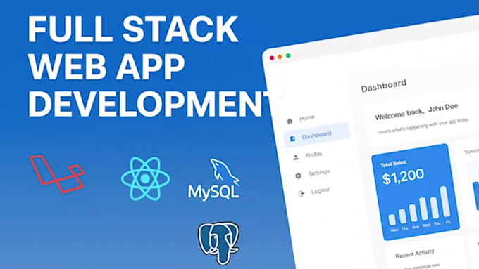Click the Home house icon in the sidebar
Image resolution: width=479 pixels, height=269 pixels.
coord(290,122)
